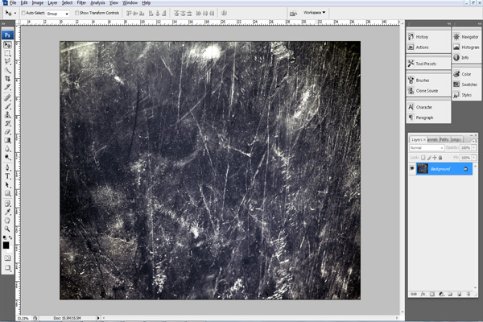Open the Swatches panel
This screenshot has width=483, height=322.
point(466,84)
